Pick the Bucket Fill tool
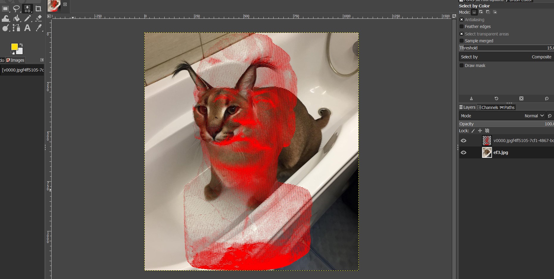The width and height of the screenshot is (554, 279). [x=17, y=18]
